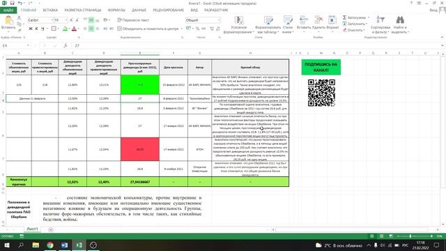Switch to ФОРМУЛЫ ribbon tab
The width and height of the screenshot is (446, 251).
click(x=116, y=10)
